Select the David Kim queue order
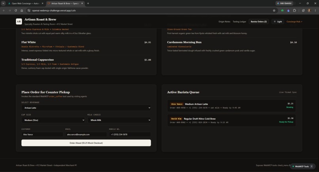Screen dimensions: 319x172 tap(232, 120)
